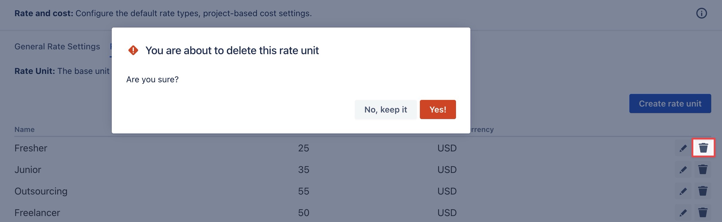Delete the Junior rate unit

pos(703,170)
